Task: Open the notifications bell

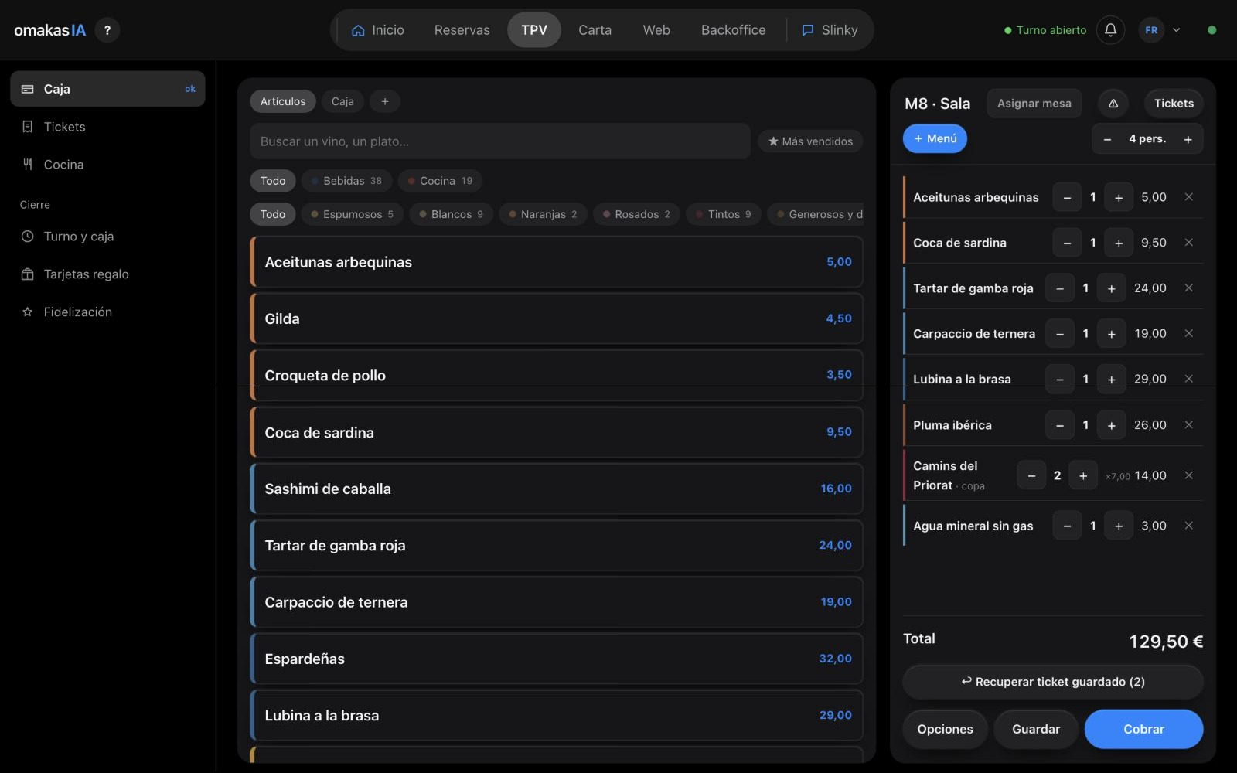Action: (1110, 30)
